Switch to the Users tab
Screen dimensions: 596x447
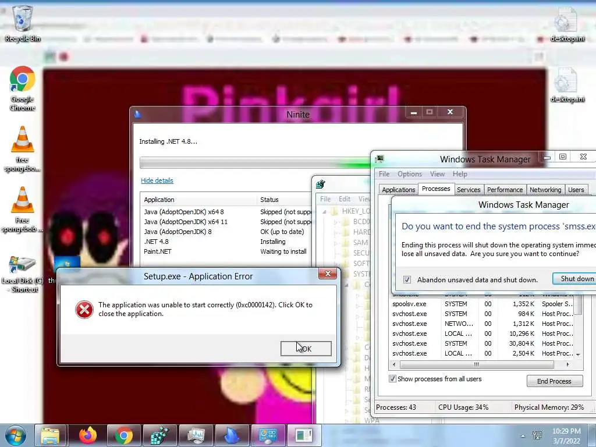(x=576, y=190)
